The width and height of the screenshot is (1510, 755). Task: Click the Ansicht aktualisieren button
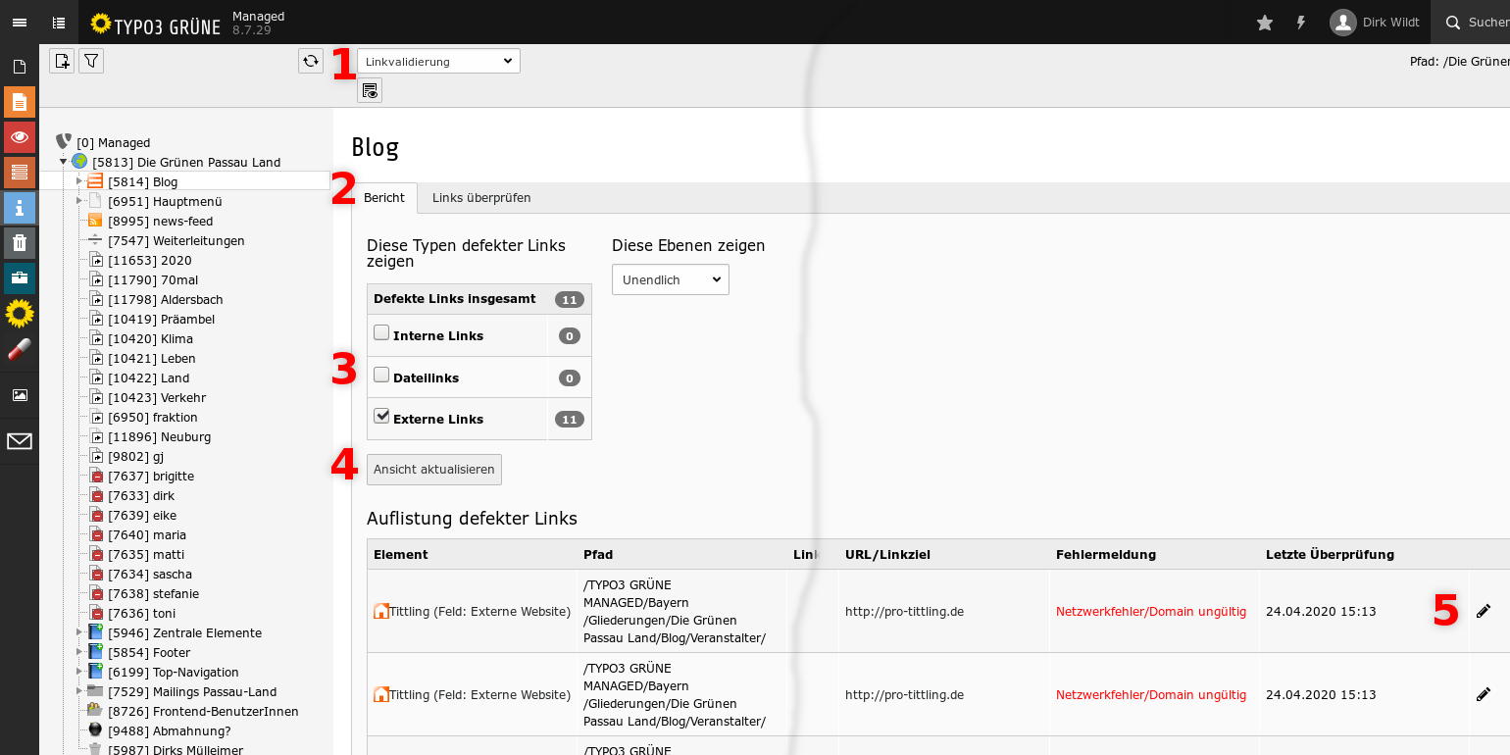pyautogui.click(x=434, y=470)
